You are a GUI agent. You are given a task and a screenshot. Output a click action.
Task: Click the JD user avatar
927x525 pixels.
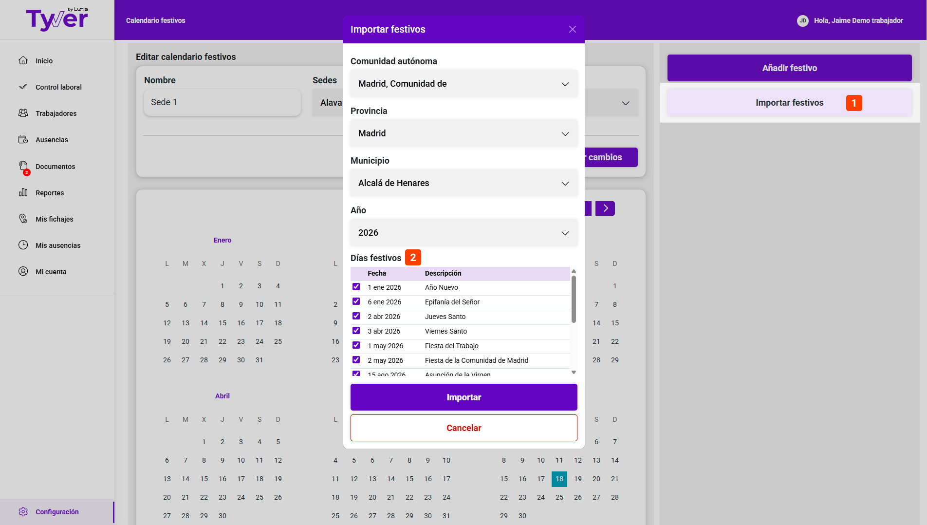[803, 20]
